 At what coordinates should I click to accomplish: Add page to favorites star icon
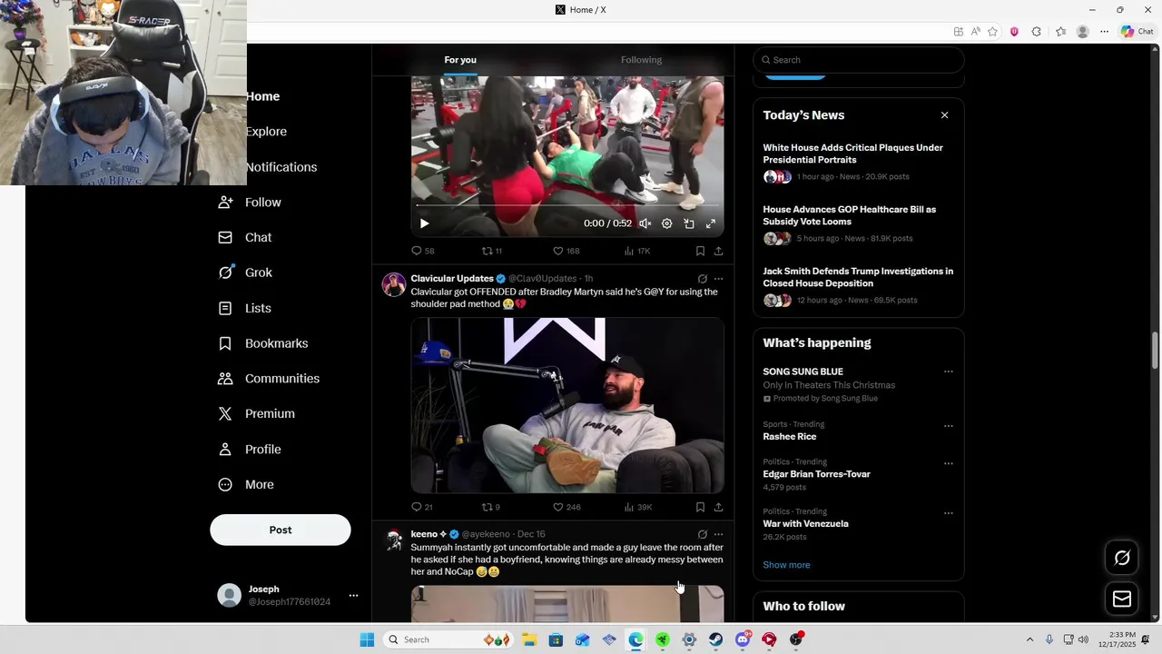pyautogui.click(x=992, y=31)
